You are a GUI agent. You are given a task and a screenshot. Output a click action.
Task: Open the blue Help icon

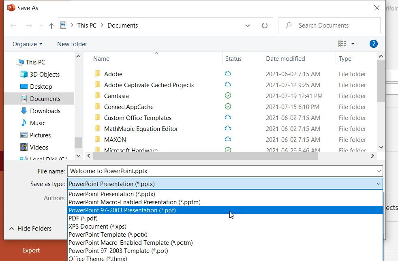pyautogui.click(x=373, y=44)
